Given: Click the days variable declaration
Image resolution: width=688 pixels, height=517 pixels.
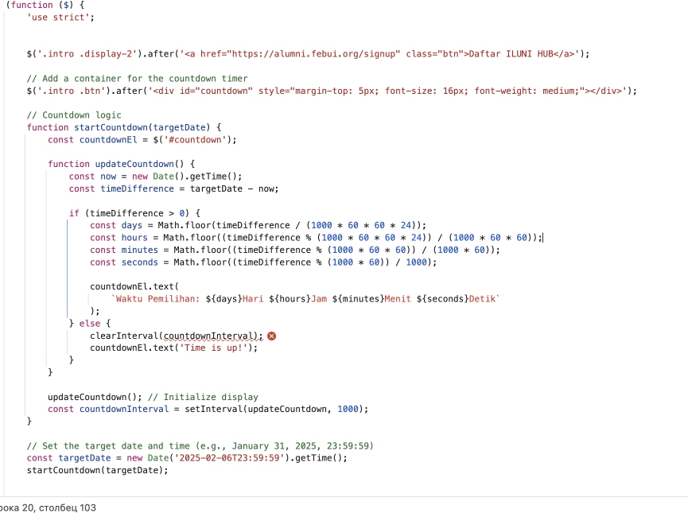Looking at the screenshot, I should 132,225.
